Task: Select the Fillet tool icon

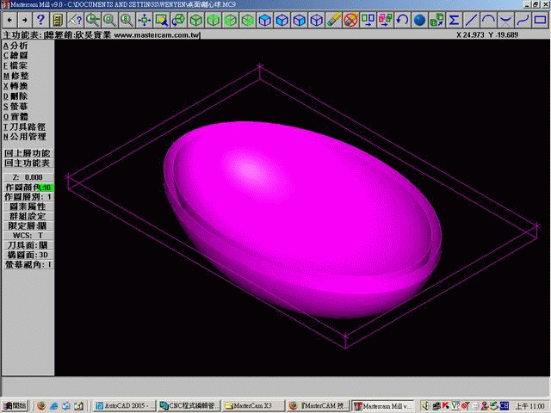Action: pos(505,20)
